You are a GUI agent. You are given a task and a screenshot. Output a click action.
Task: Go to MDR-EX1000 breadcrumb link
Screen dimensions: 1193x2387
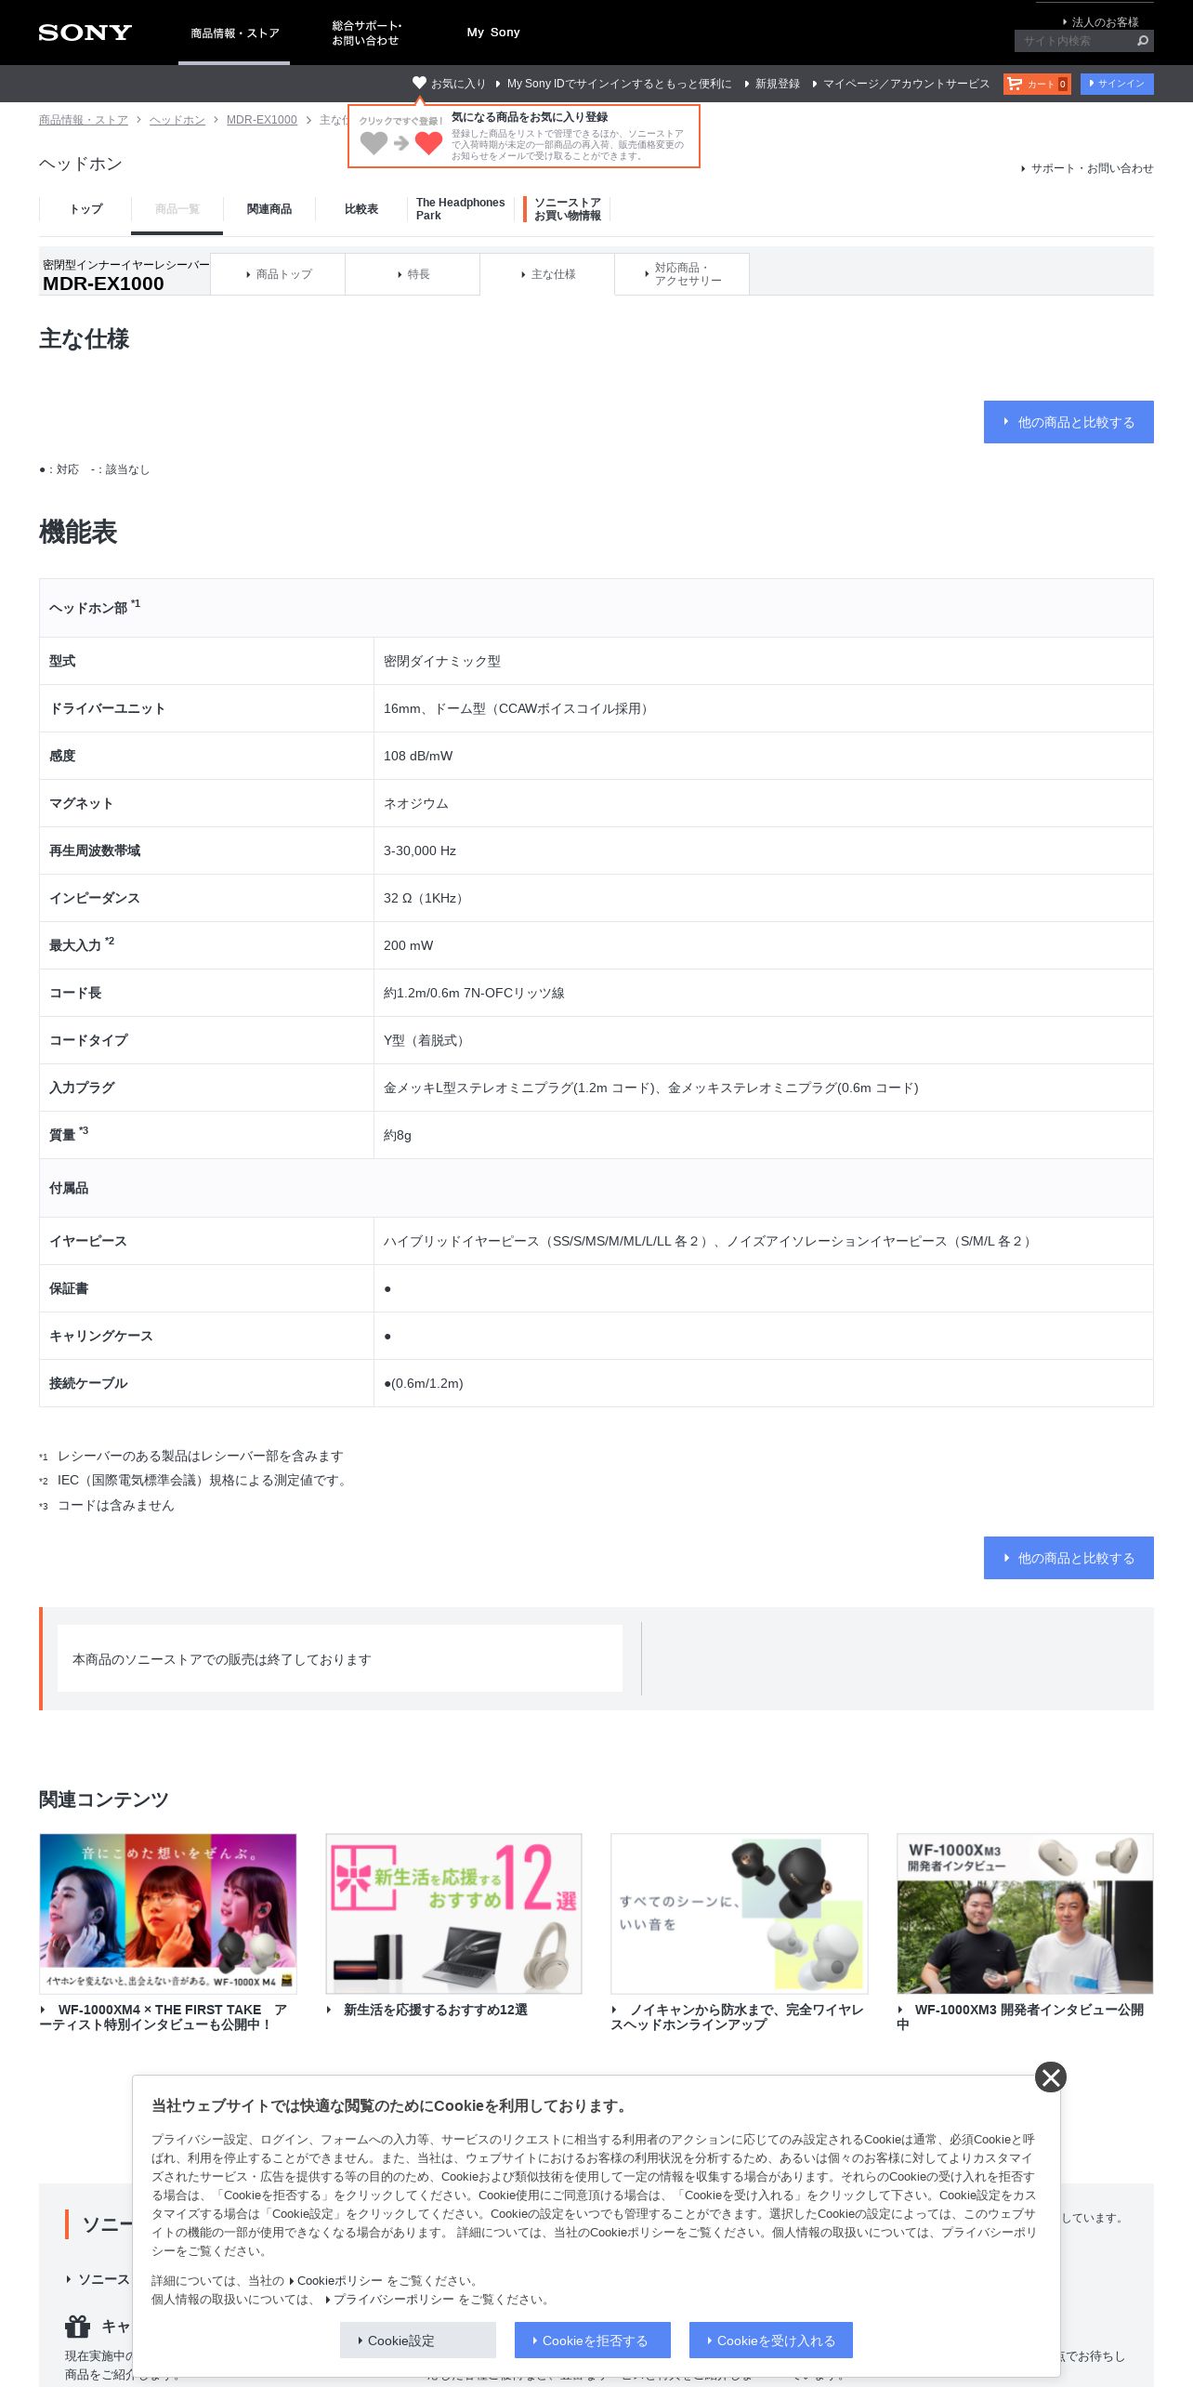tap(262, 120)
